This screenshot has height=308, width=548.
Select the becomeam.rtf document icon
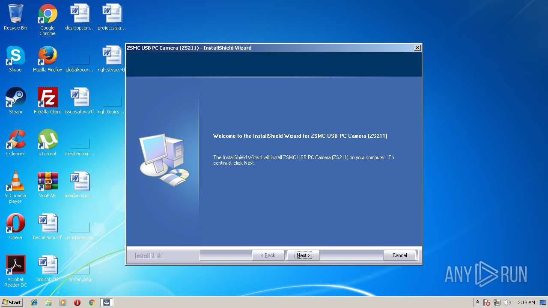point(48,227)
